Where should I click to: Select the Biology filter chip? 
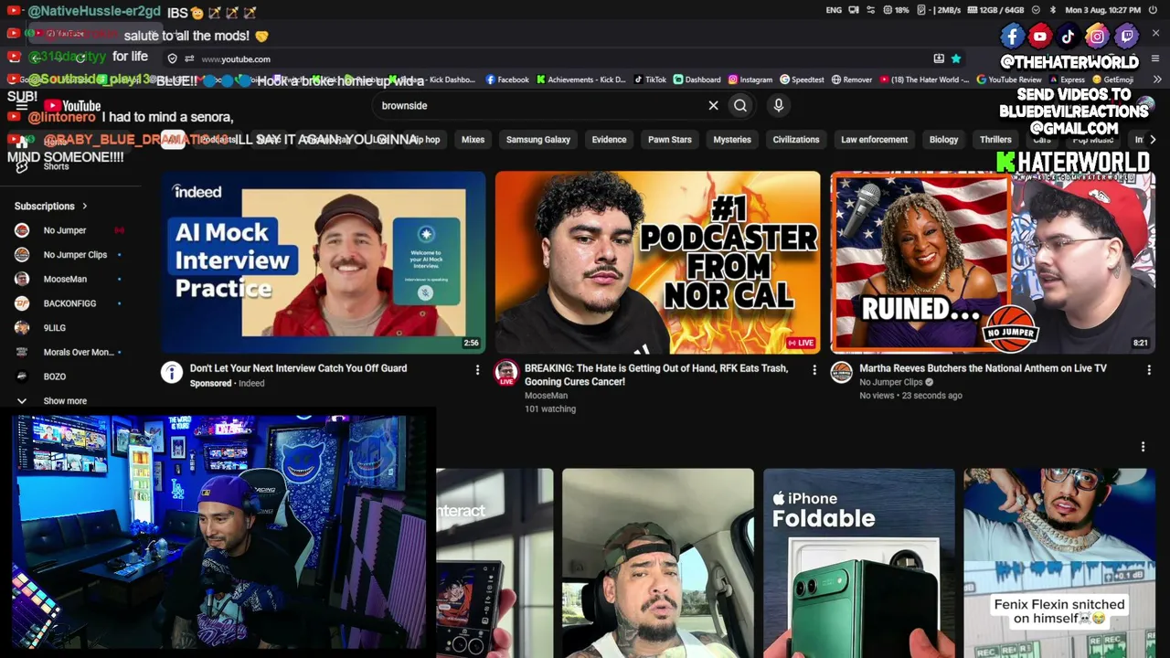(944, 140)
